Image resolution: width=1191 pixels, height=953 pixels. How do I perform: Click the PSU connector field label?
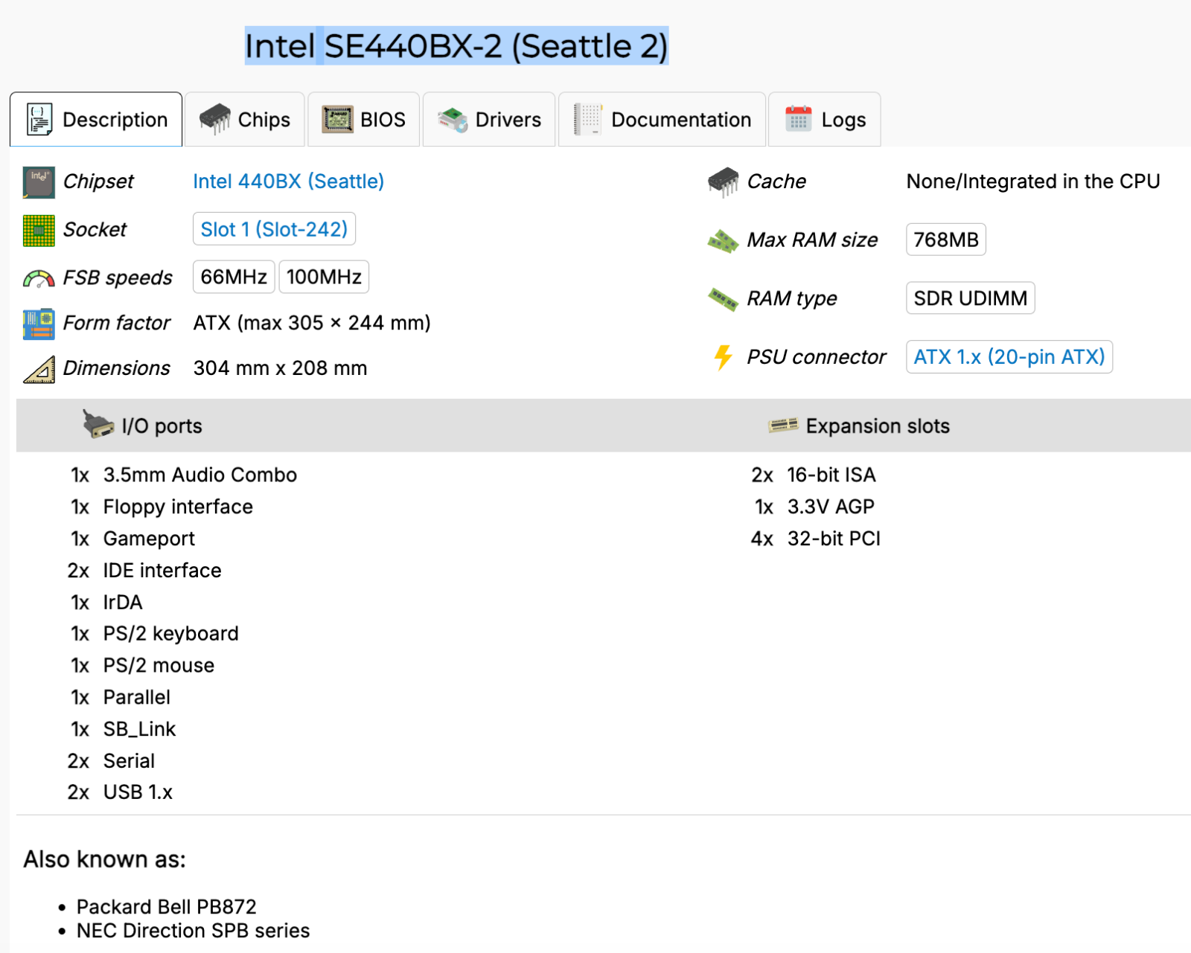[x=816, y=357]
